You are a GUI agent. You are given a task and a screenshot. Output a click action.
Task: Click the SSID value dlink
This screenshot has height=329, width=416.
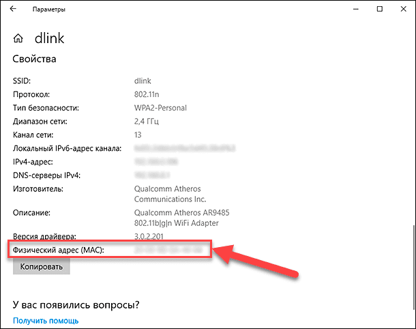tap(143, 81)
